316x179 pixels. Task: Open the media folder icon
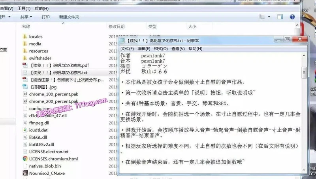tap(25, 44)
